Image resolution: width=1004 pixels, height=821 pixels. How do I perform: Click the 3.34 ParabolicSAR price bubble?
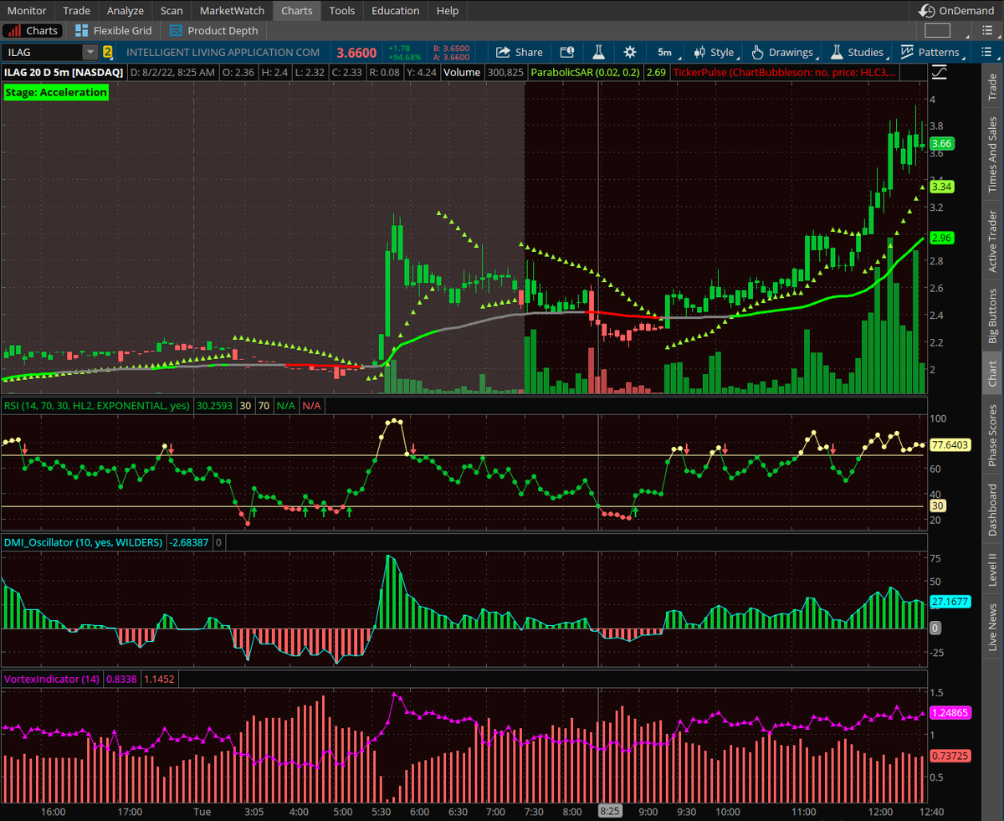click(x=942, y=187)
